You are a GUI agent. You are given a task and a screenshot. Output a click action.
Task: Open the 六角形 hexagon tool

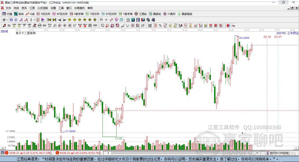tap(169, 14)
